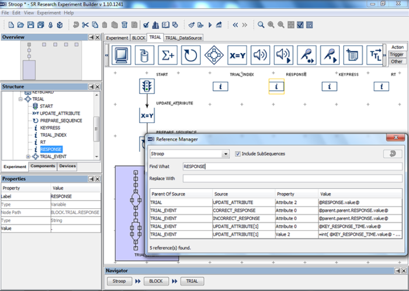Choose the Play Sound speaker icon

coord(260,55)
